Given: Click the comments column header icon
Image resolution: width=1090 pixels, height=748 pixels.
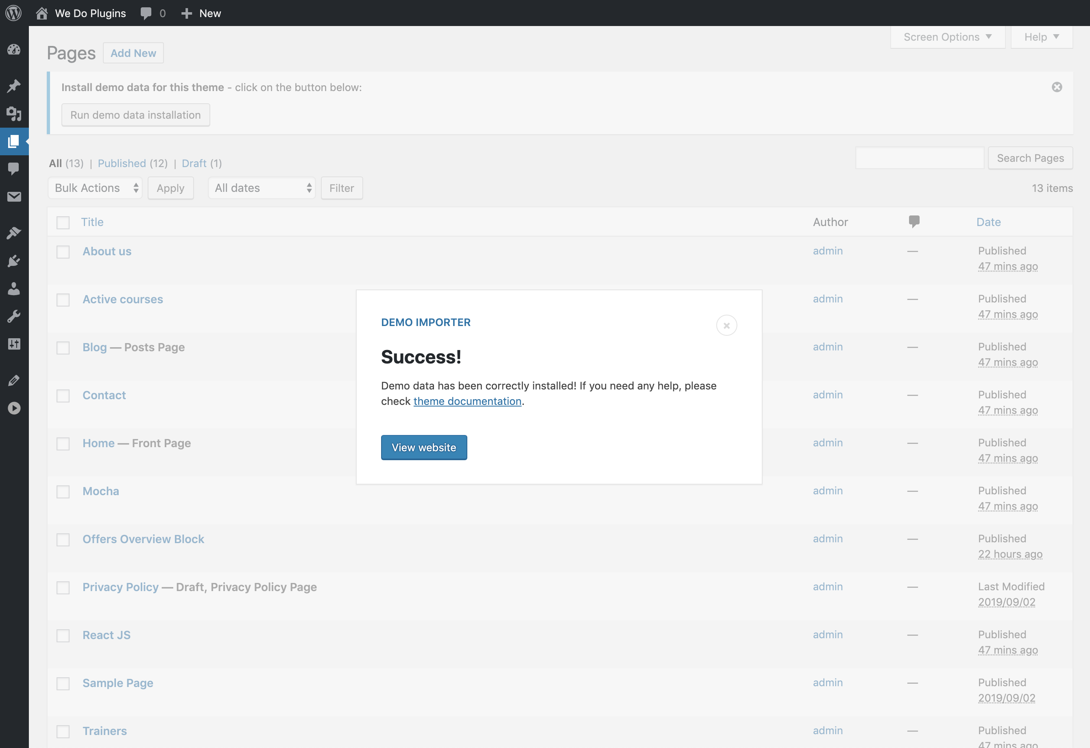Looking at the screenshot, I should (913, 221).
